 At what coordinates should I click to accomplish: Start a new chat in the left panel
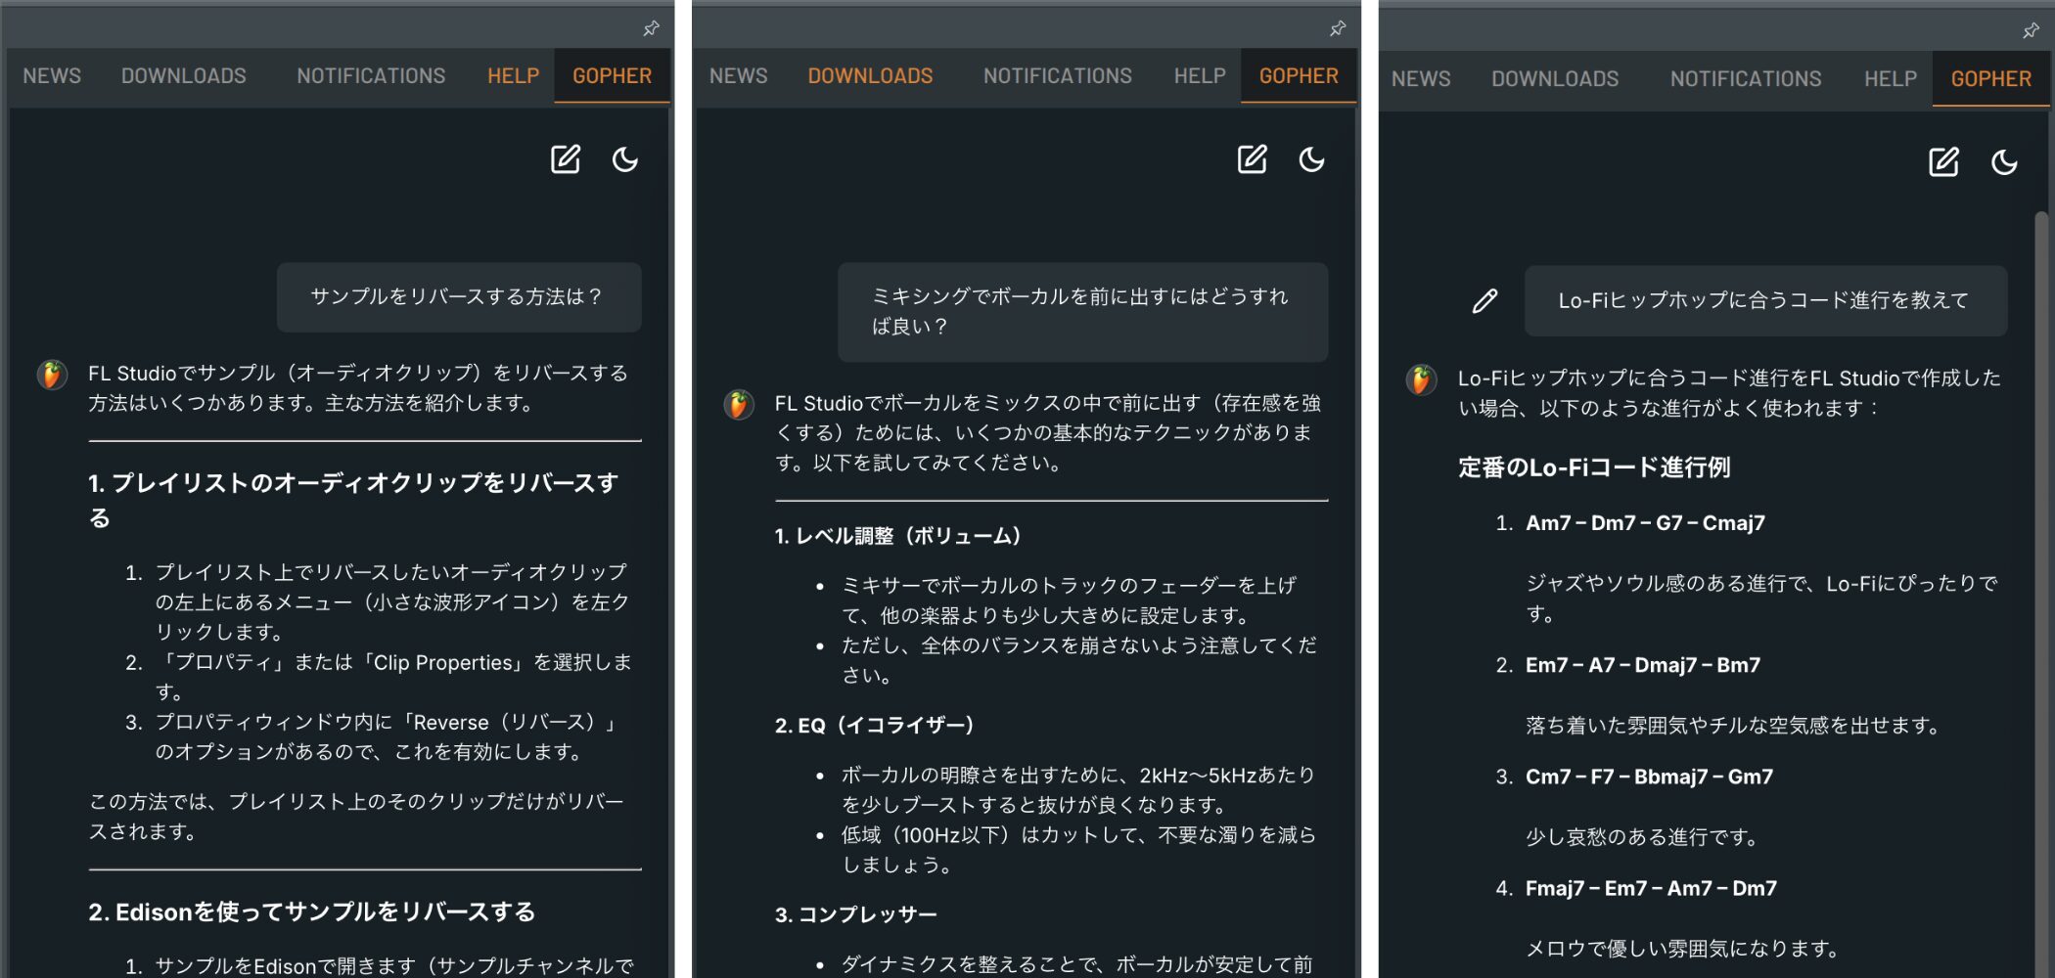click(566, 159)
